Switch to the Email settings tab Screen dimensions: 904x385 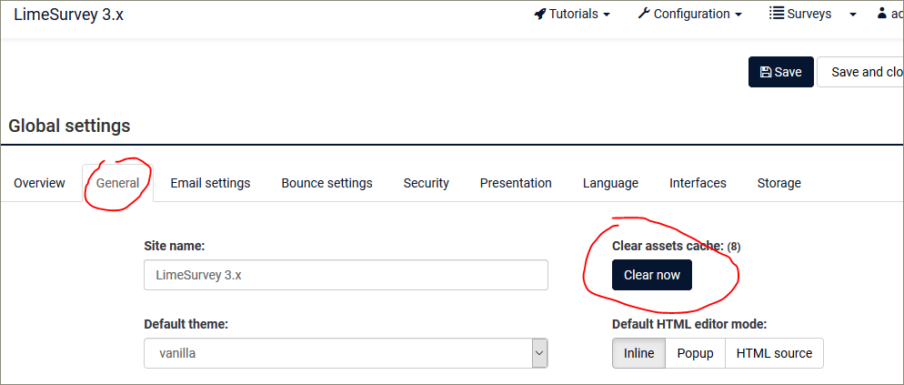pos(210,183)
